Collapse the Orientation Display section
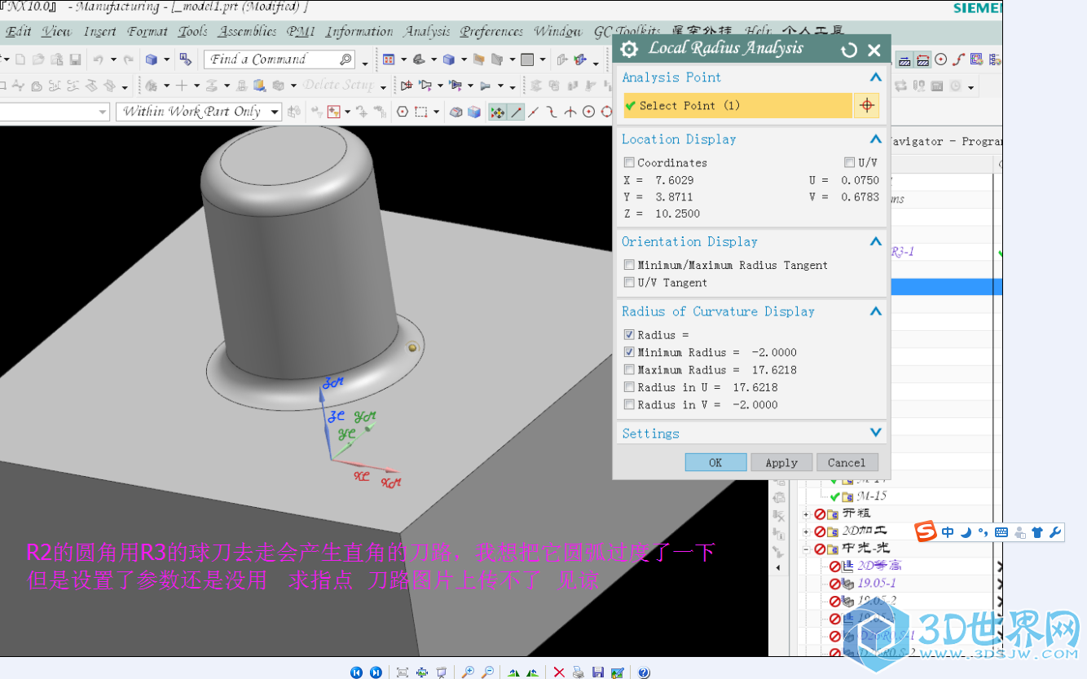The image size is (1087, 679). (x=876, y=241)
